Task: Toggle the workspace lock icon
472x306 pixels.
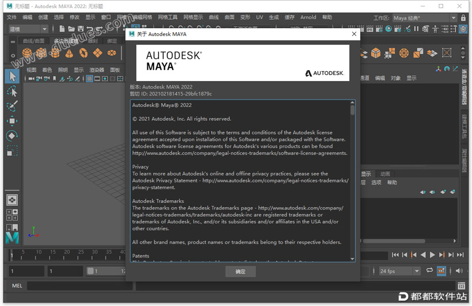Action: click(463, 18)
